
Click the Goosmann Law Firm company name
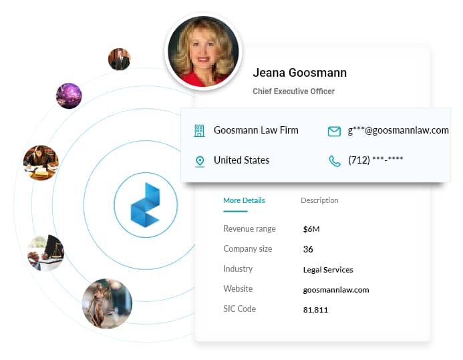(x=256, y=130)
